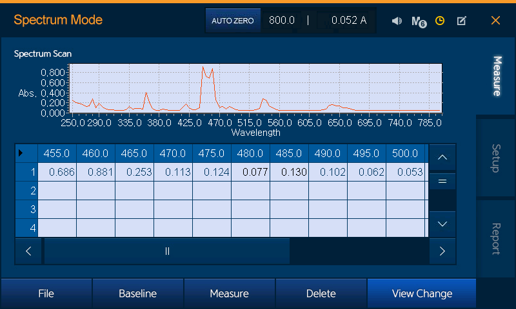Click the View Change button
The height and width of the screenshot is (309, 516).
(422, 294)
